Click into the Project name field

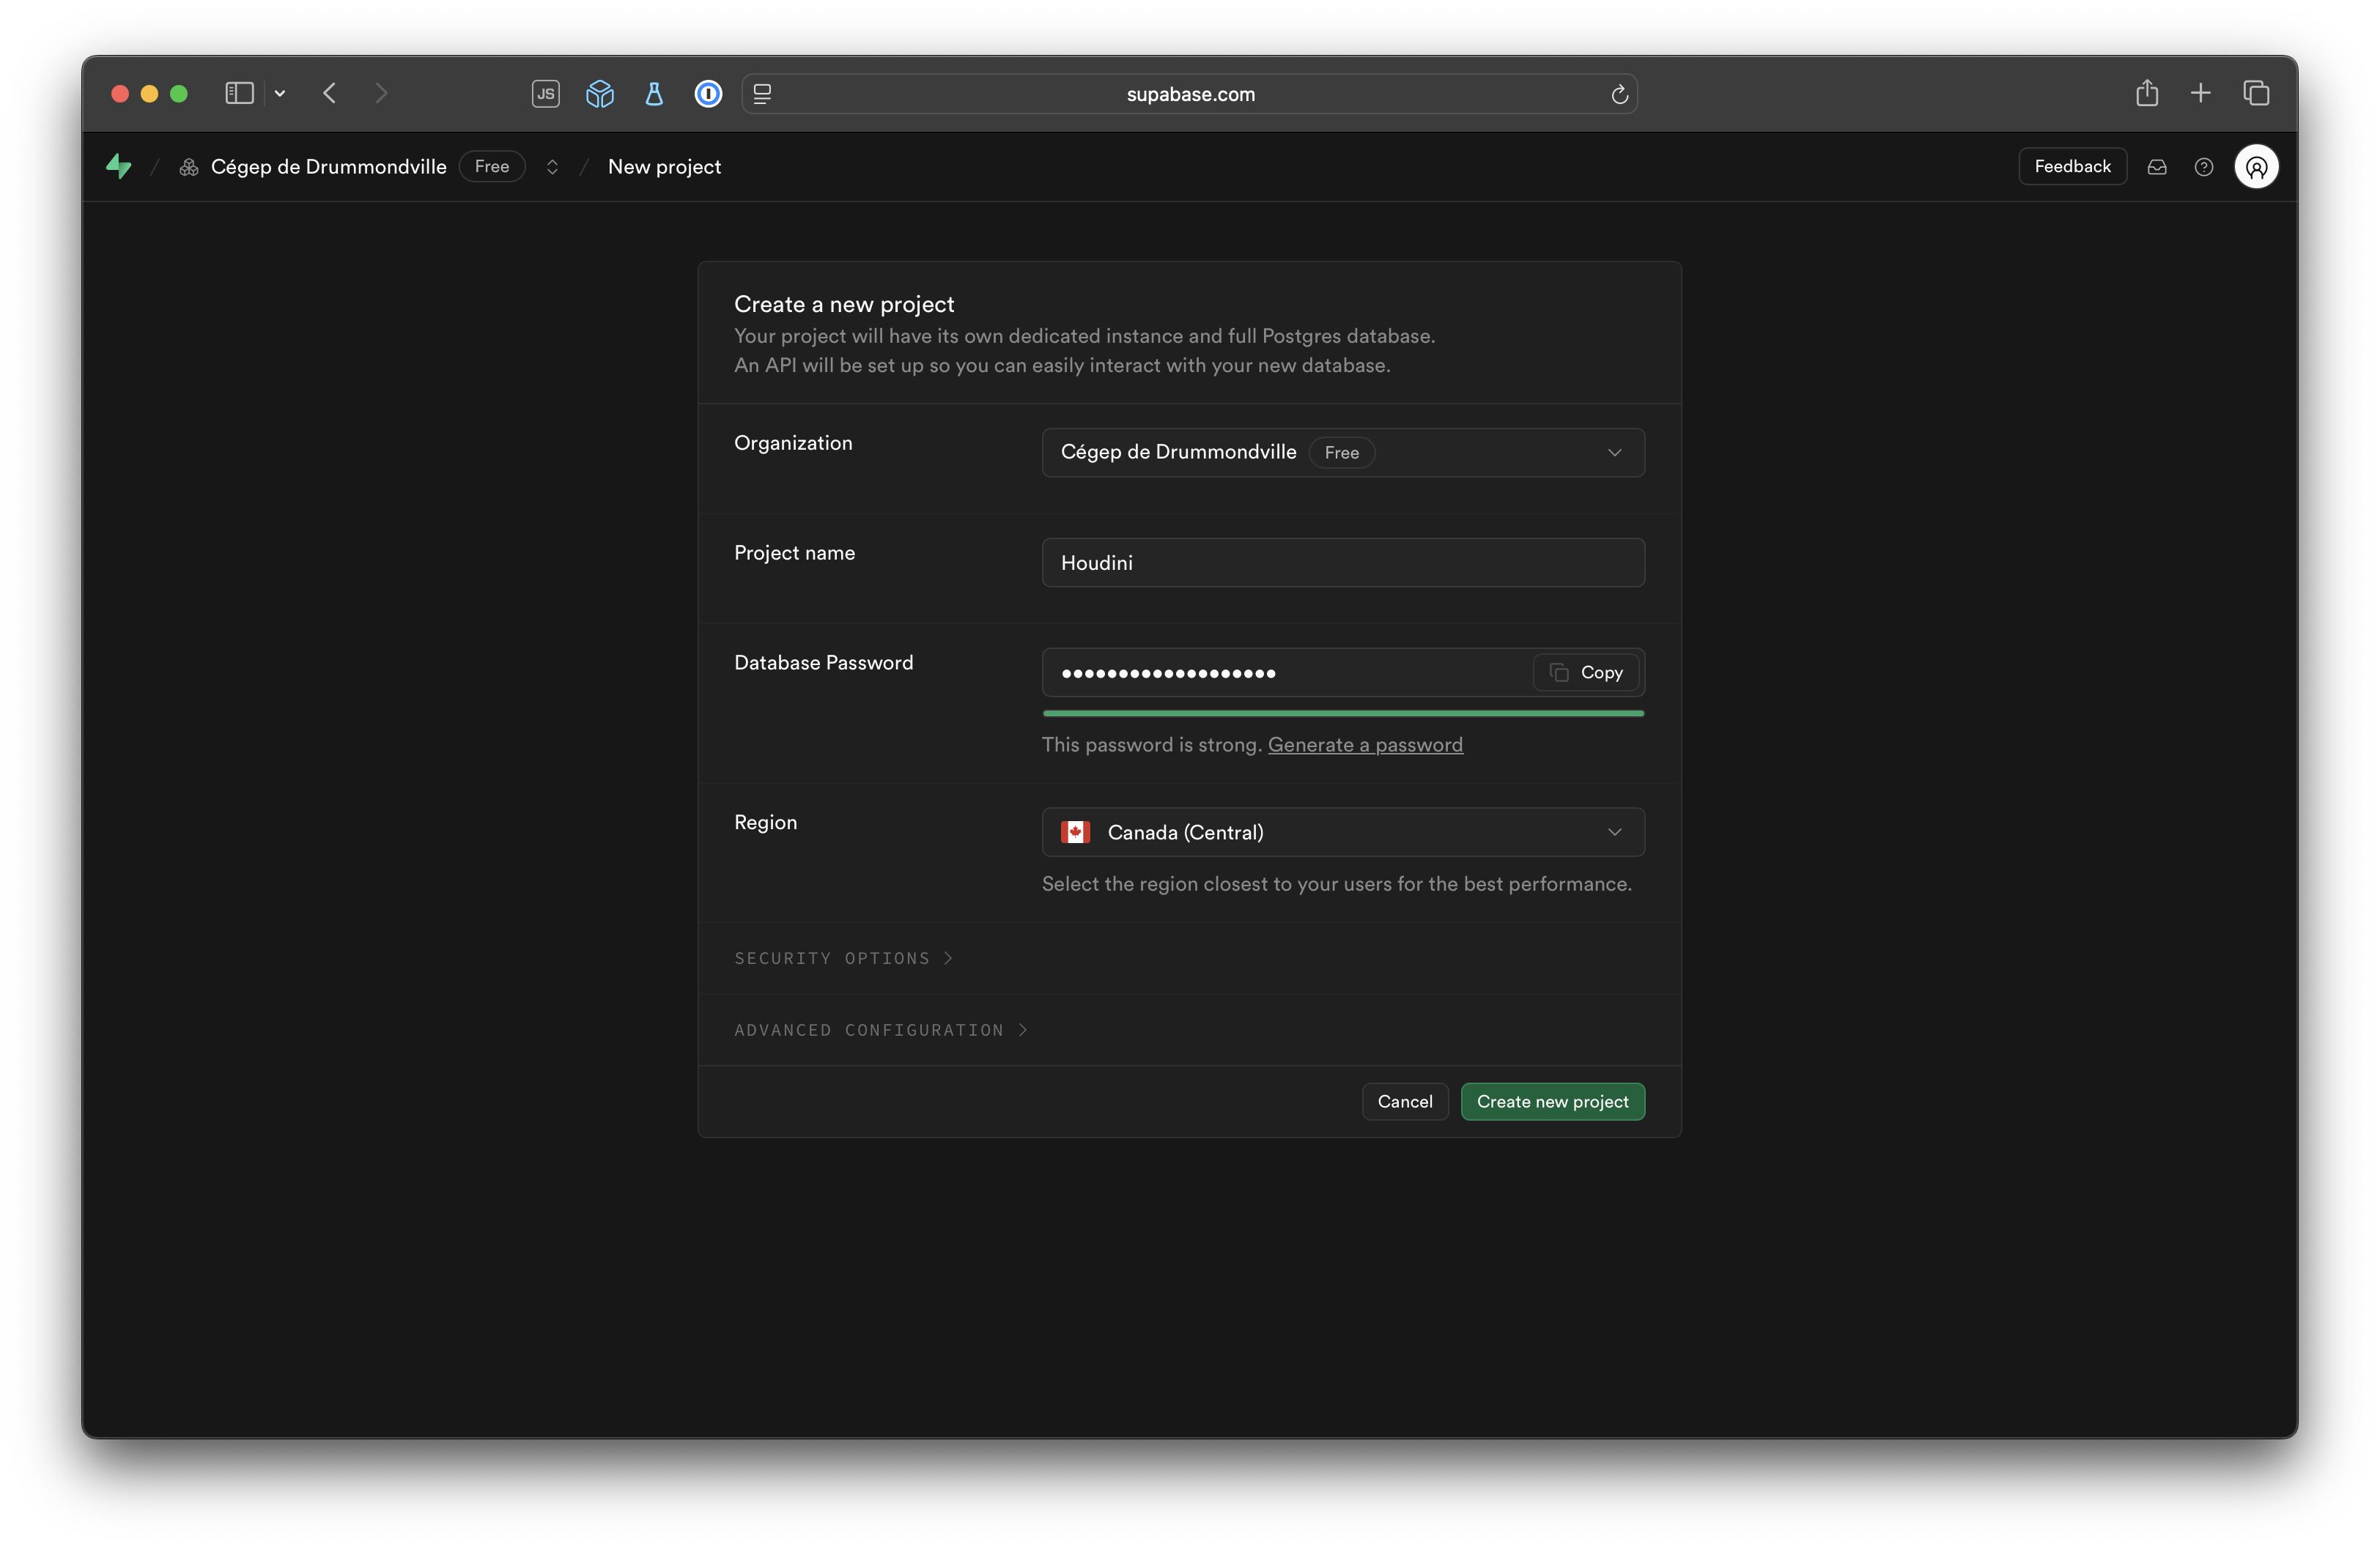[1343, 563]
